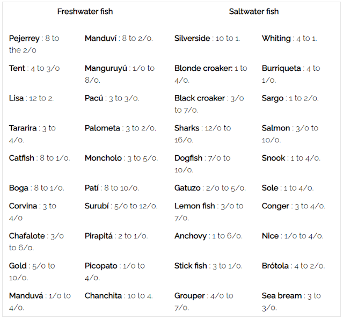This screenshot has height=319, width=343.
Task: Select the Blonde croaker entry
Action: click(x=211, y=74)
